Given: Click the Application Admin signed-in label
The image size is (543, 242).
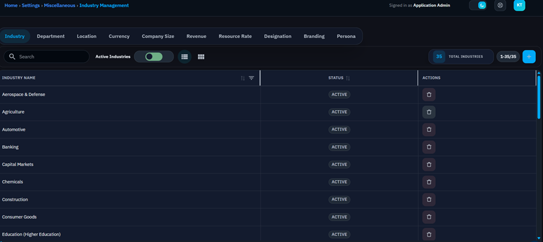Looking at the screenshot, I should pos(432,5).
